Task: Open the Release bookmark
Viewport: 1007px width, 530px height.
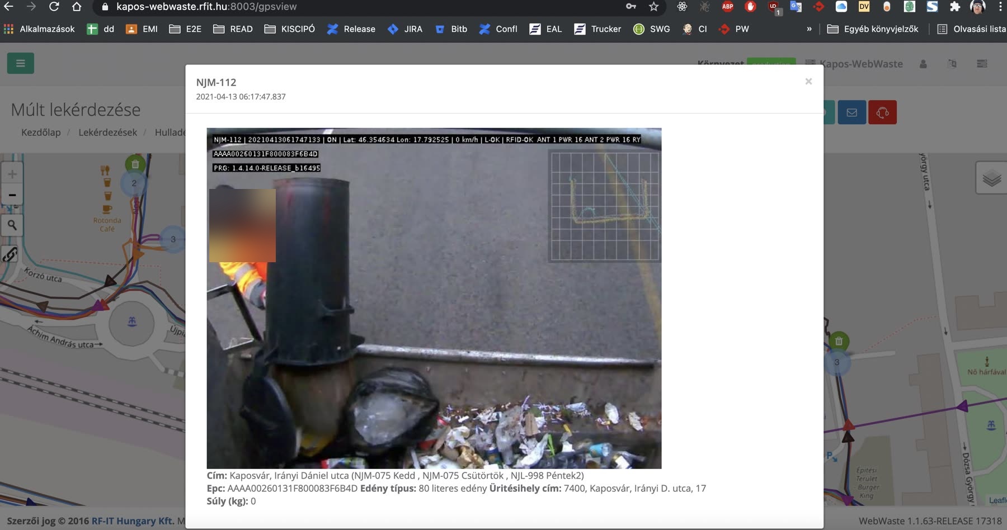Action: click(x=351, y=29)
